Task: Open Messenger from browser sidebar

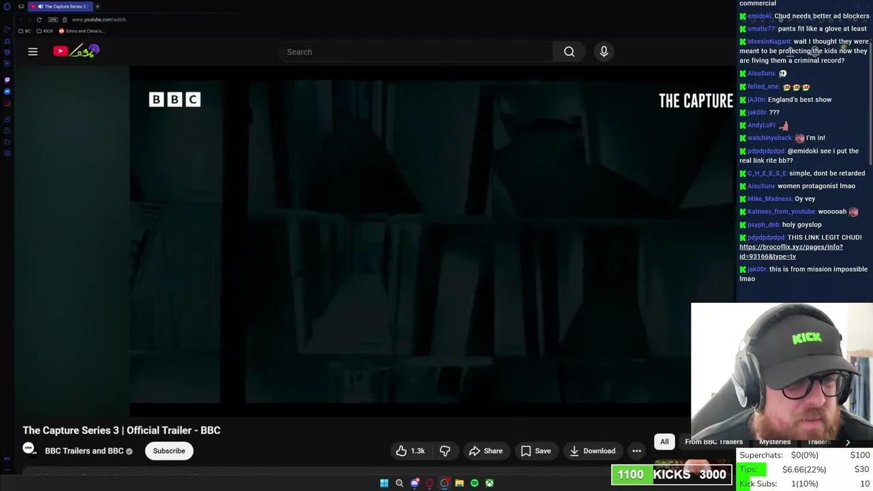Action: (x=7, y=91)
